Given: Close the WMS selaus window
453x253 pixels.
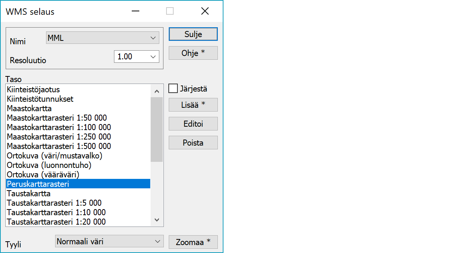Looking at the screenshot, I should pyautogui.click(x=205, y=11).
